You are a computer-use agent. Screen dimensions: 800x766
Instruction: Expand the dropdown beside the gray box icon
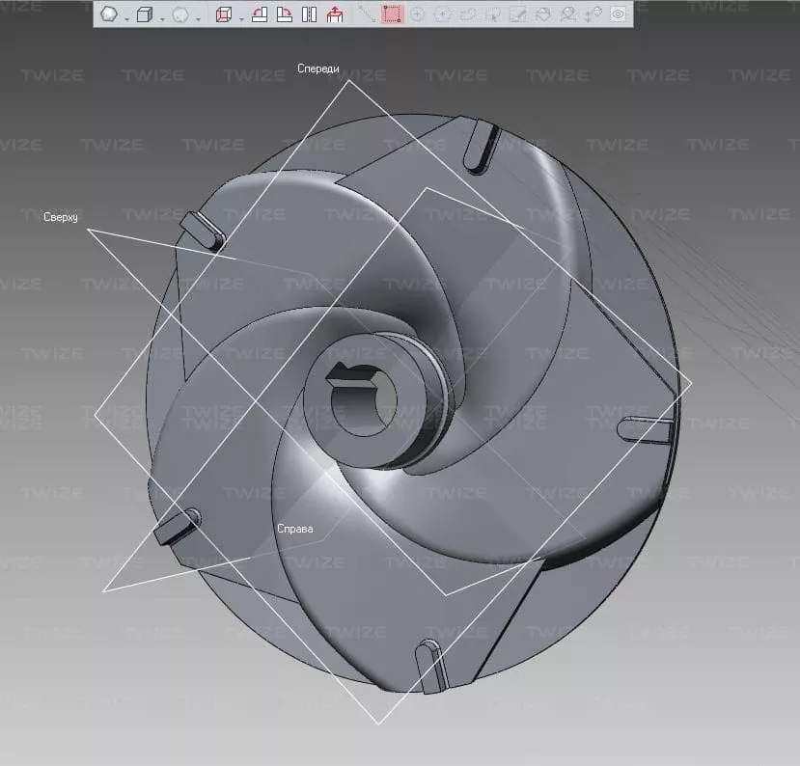pos(161,17)
